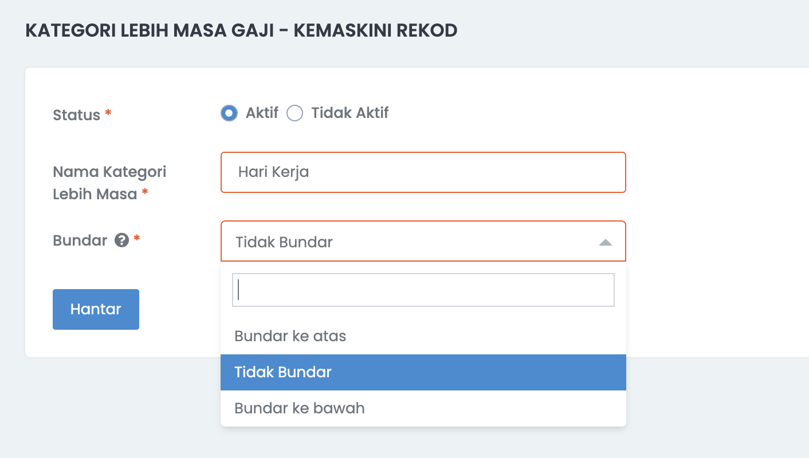The image size is (809, 458).
Task: Focus the Hari Kerja name input field
Action: 423,172
